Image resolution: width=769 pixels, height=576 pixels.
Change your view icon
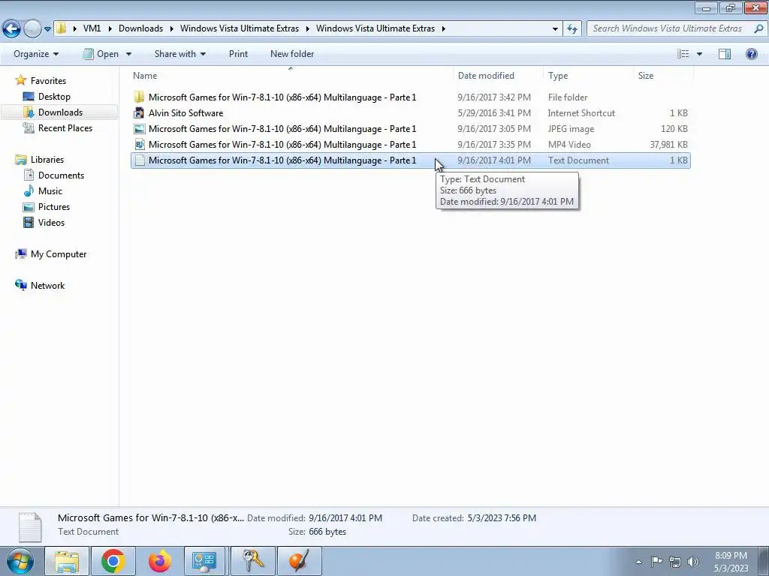(x=683, y=54)
